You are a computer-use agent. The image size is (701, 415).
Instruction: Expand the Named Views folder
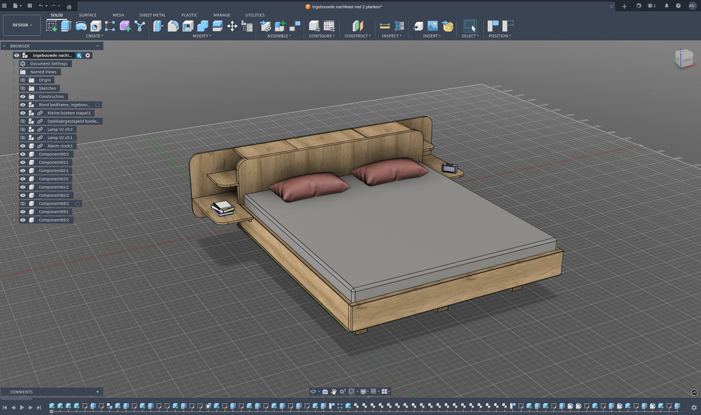click(x=14, y=72)
